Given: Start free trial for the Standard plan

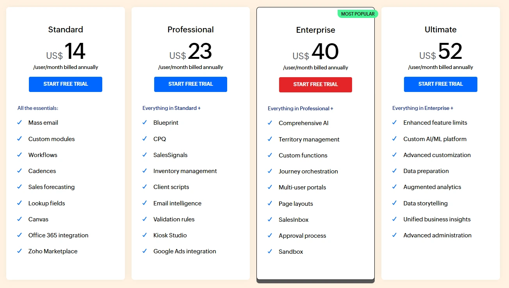Looking at the screenshot, I should click(65, 84).
